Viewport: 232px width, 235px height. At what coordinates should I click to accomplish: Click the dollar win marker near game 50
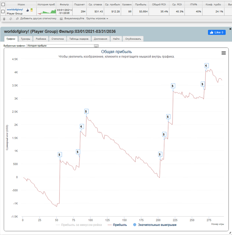click(60, 154)
